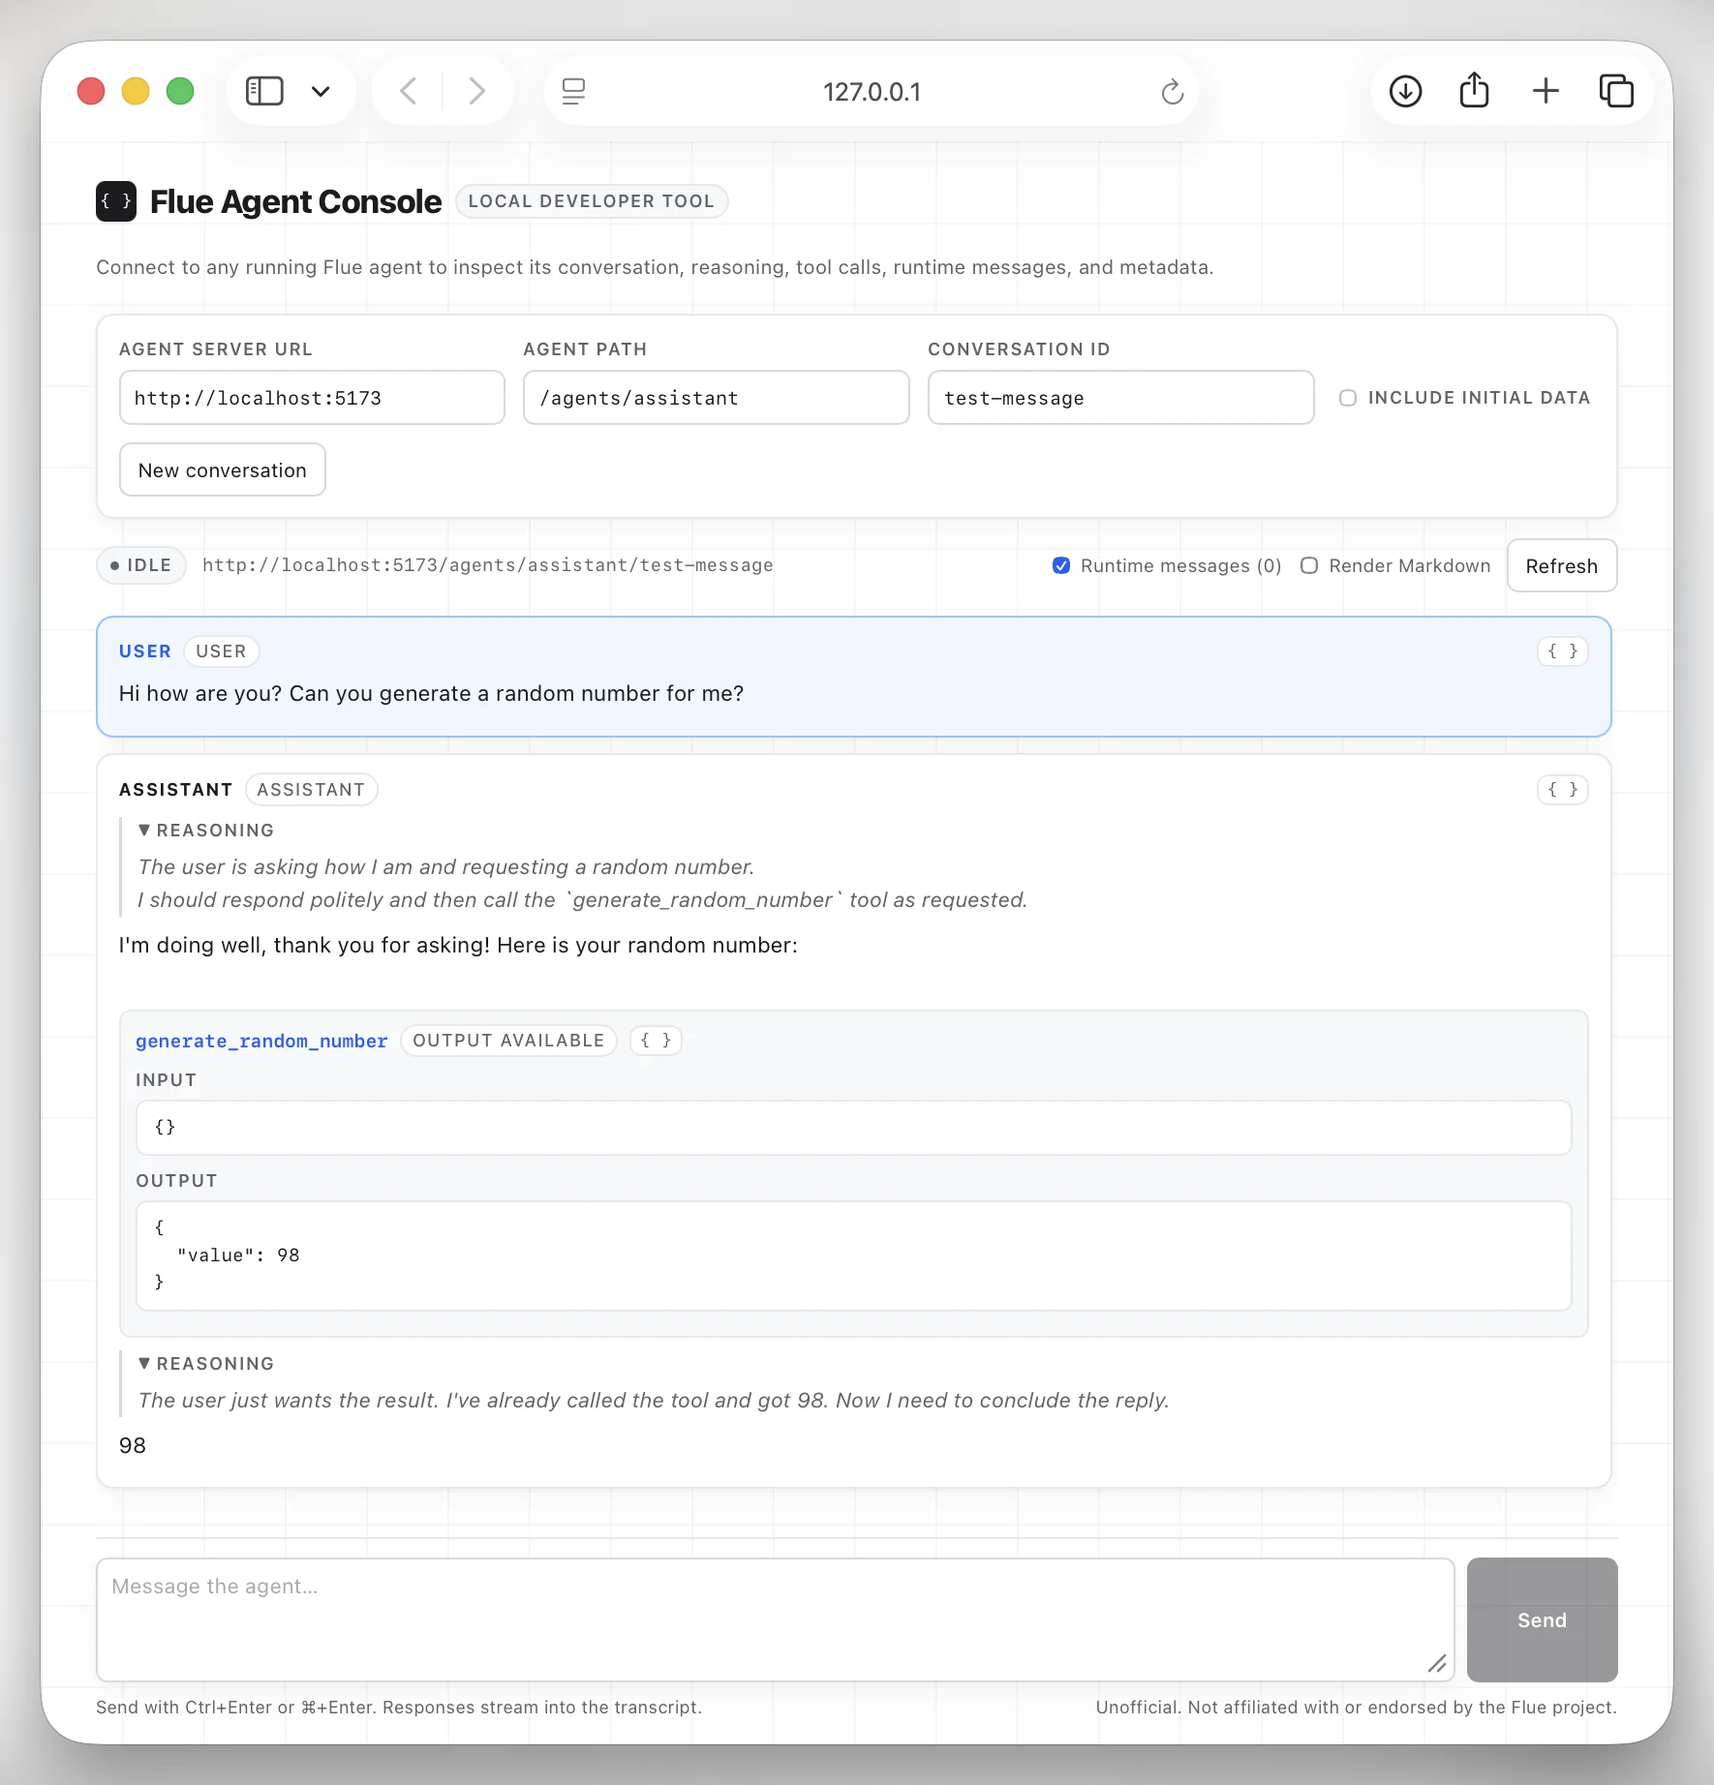Start a New conversation

click(x=223, y=470)
